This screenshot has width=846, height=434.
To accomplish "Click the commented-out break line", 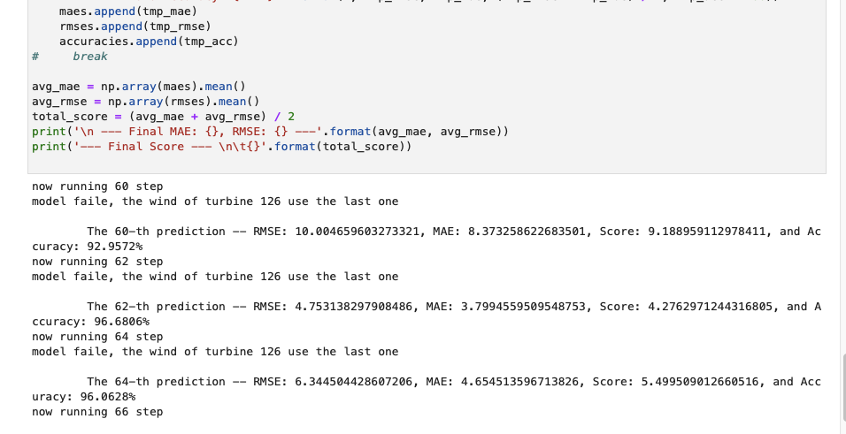I will [x=70, y=57].
